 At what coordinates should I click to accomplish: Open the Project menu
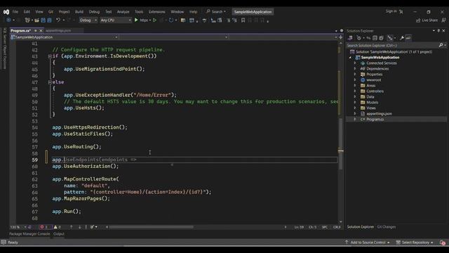pos(64,12)
